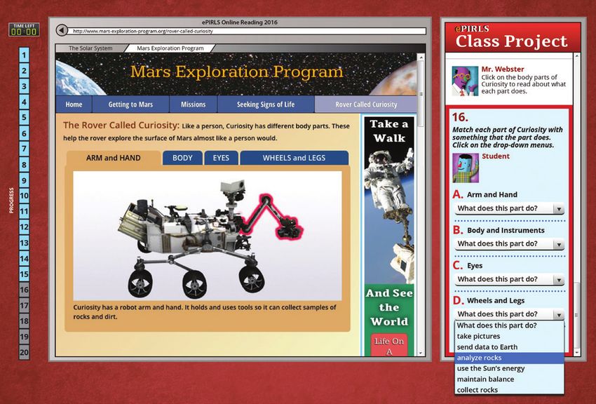596x404 pixels.
Task: Select progress box number 1
Action: pyautogui.click(x=24, y=55)
